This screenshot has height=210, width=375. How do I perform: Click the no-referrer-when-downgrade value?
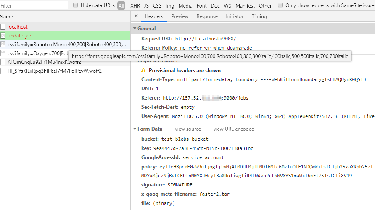click(x=216, y=48)
